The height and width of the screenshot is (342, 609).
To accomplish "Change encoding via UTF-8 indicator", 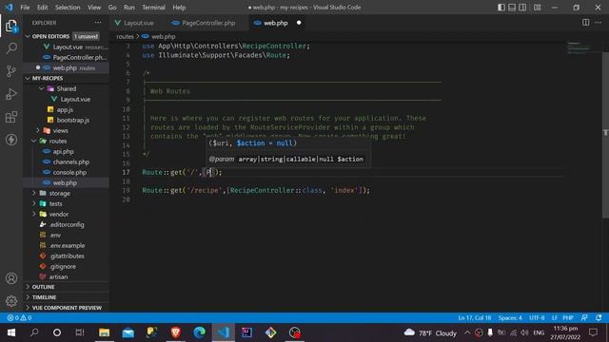I will tap(537, 318).
